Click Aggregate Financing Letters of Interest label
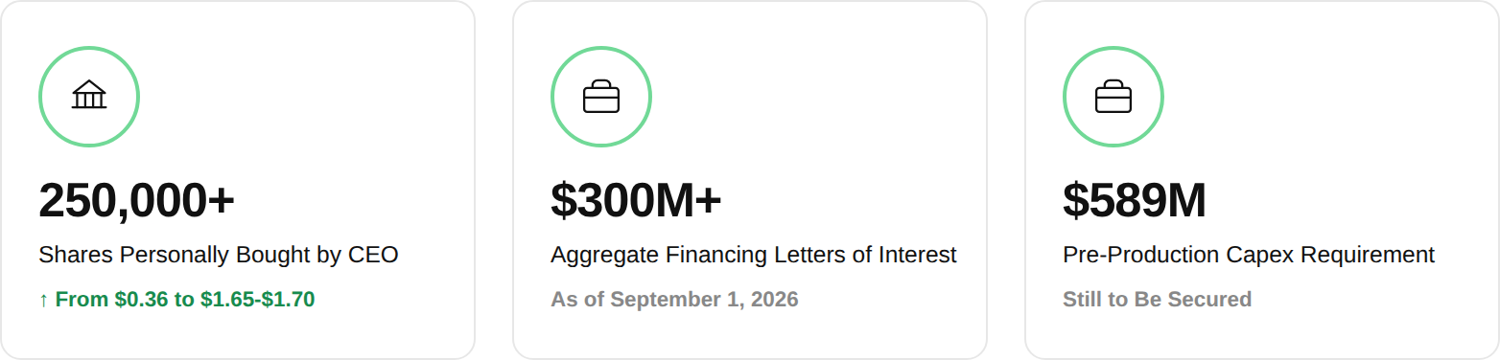 click(754, 255)
